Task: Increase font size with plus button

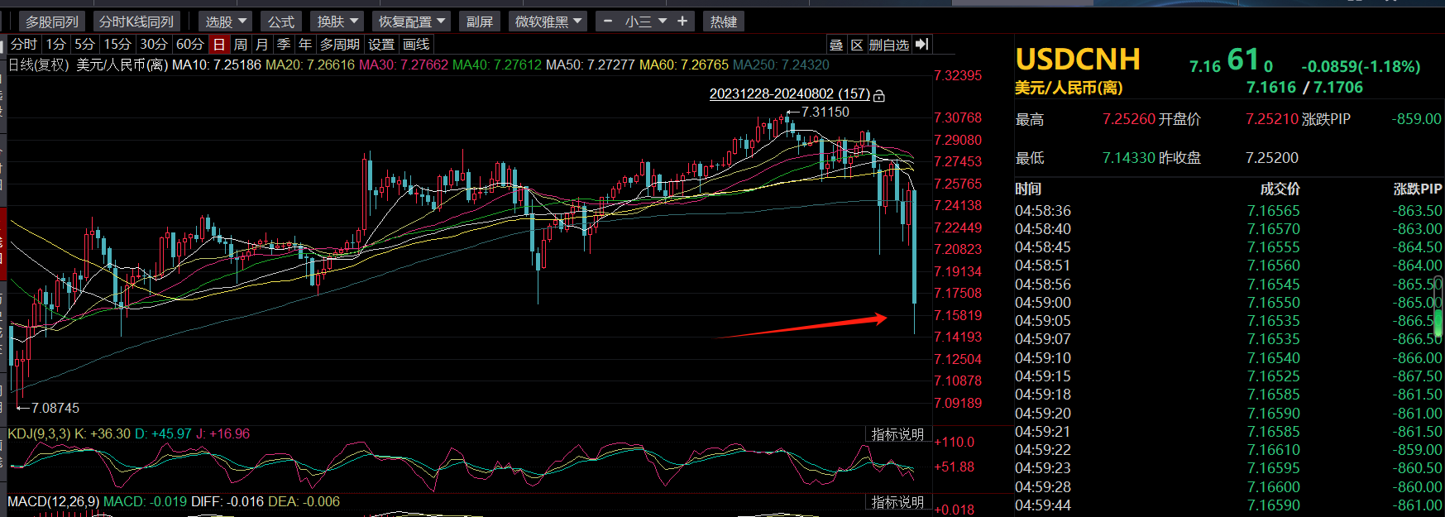Action: (x=682, y=22)
